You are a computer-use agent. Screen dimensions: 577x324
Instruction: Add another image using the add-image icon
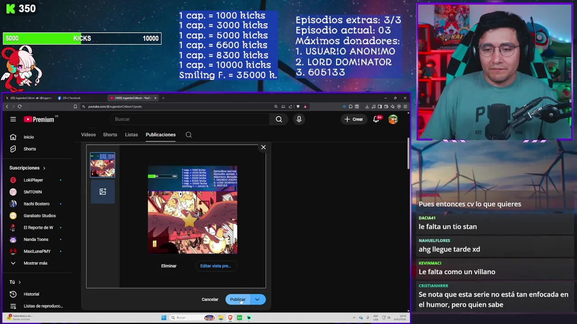[x=103, y=192]
